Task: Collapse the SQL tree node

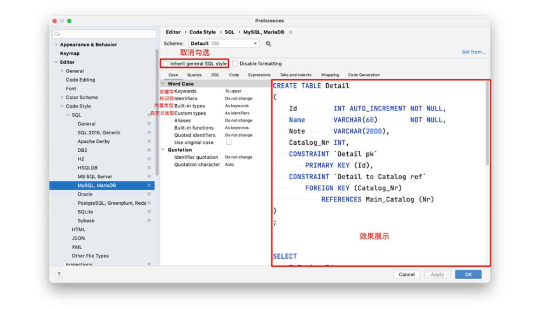Action: click(67, 115)
